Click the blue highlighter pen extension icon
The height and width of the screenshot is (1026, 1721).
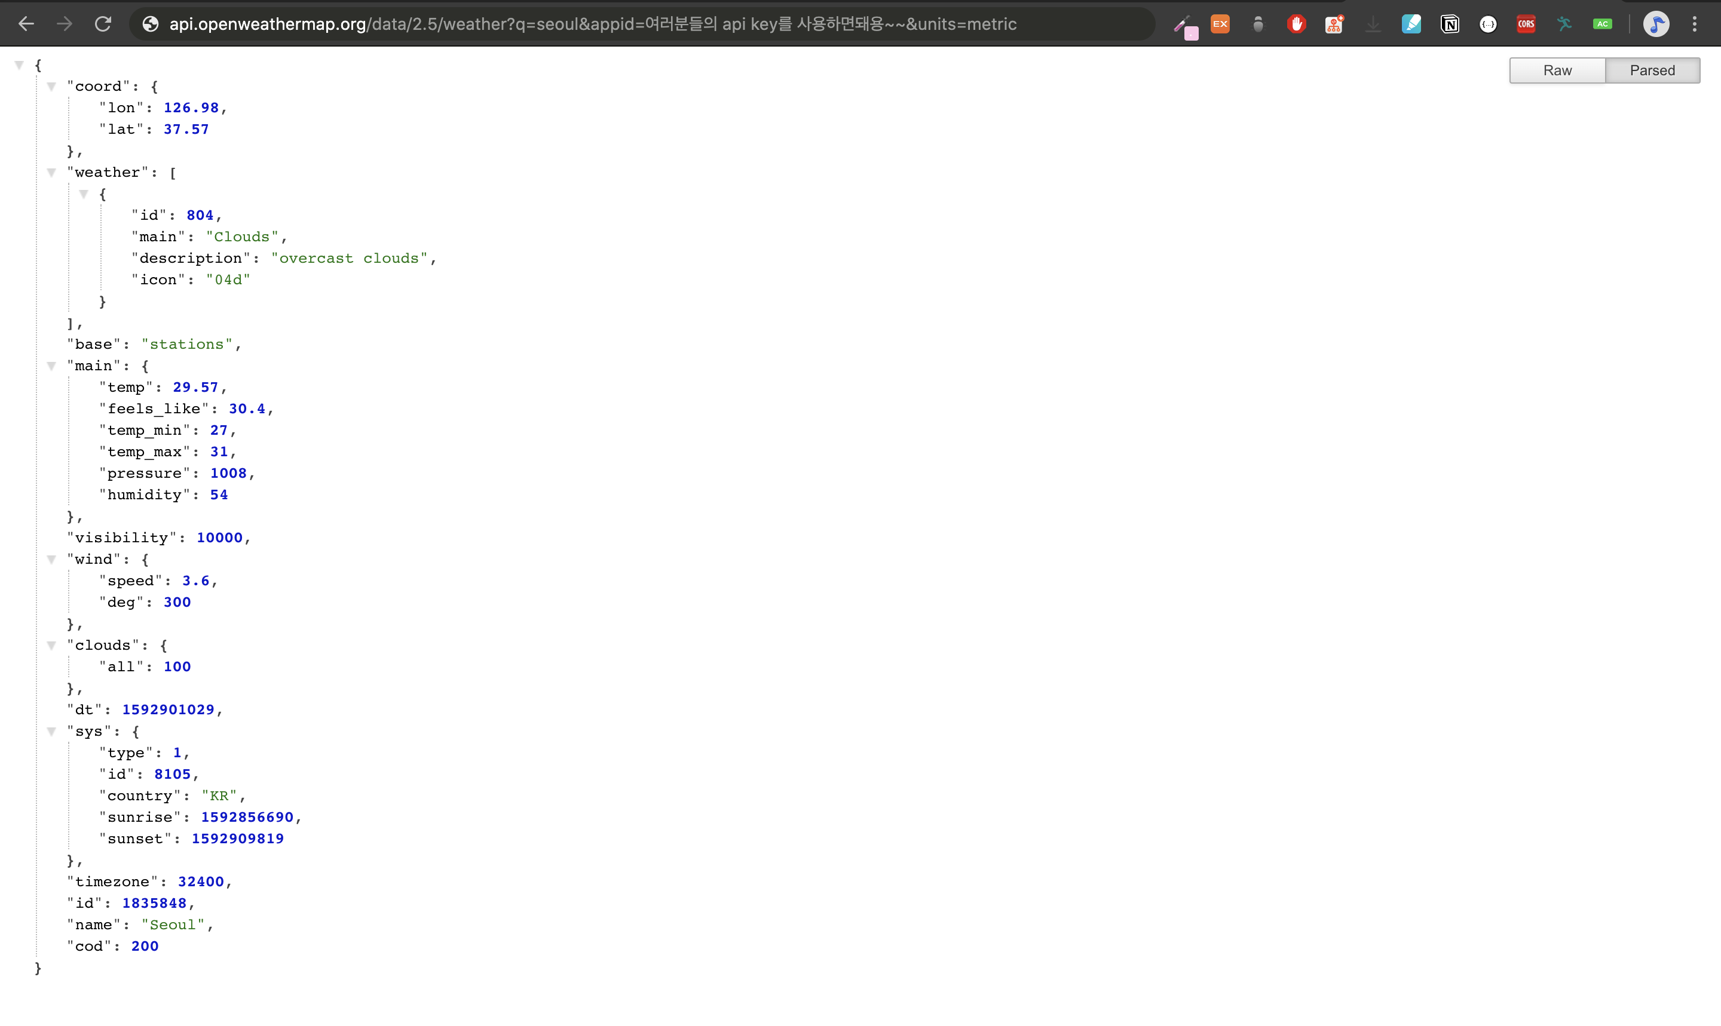tap(1411, 24)
